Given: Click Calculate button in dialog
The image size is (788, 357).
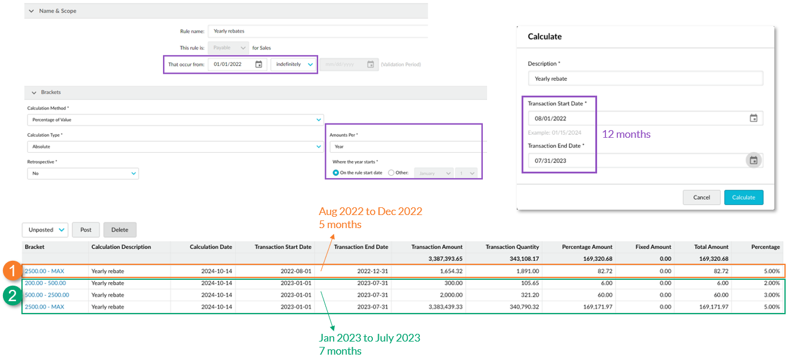Looking at the screenshot, I should point(743,197).
